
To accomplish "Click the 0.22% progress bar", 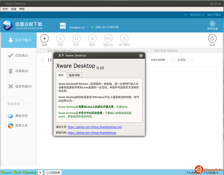I will [182, 60].
